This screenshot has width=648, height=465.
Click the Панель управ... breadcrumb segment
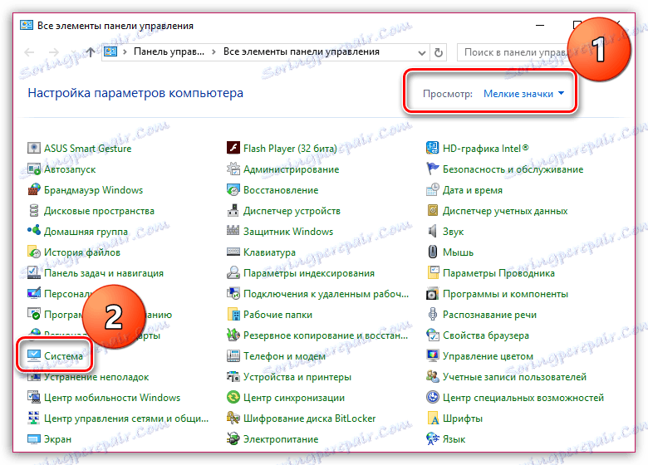pyautogui.click(x=169, y=51)
